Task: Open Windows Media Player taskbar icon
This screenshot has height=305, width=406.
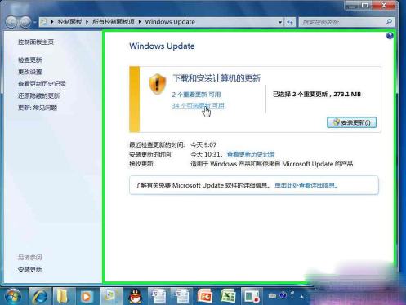Action: pos(87,296)
